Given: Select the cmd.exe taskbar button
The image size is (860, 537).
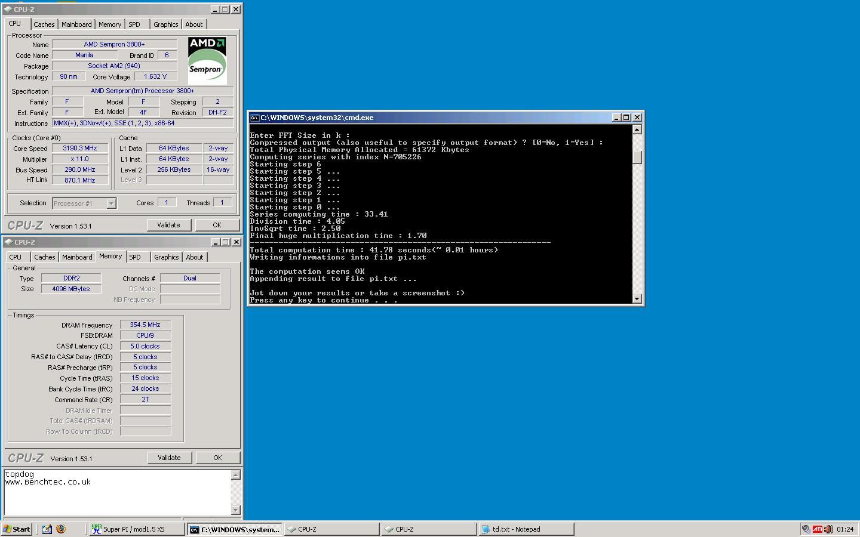Looking at the screenshot, I should [x=235, y=529].
